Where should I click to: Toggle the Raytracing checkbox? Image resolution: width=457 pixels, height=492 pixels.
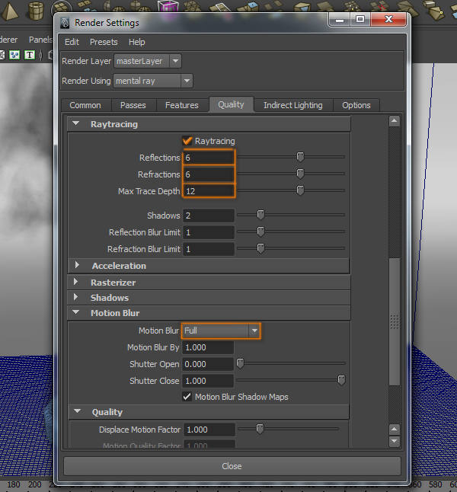point(187,141)
